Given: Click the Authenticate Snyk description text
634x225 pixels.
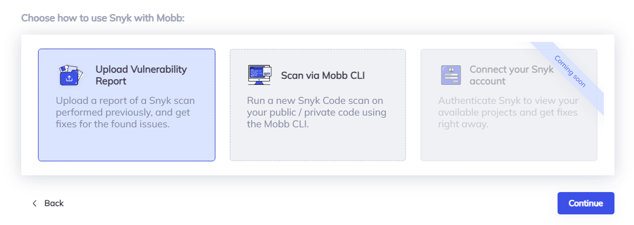Looking at the screenshot, I should click(507, 112).
